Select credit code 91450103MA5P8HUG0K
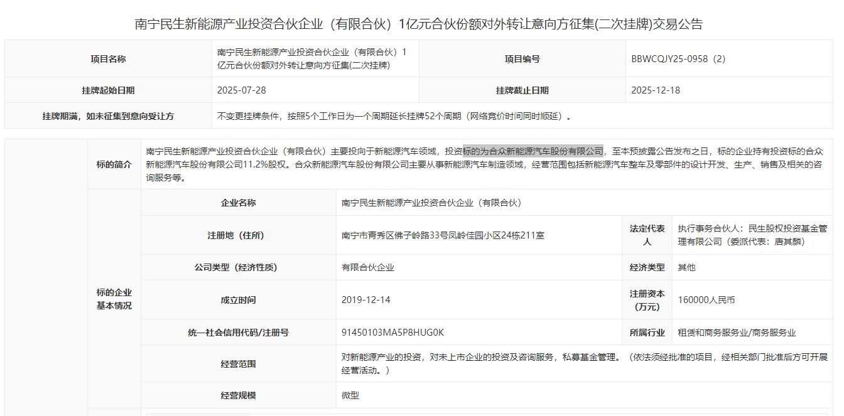Screen dimensions: 844x416 [392, 333]
